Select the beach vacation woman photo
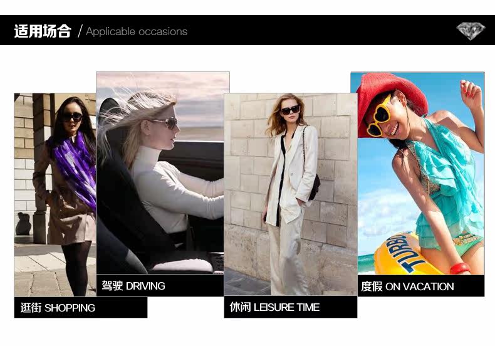495x346 pixels. point(421,174)
